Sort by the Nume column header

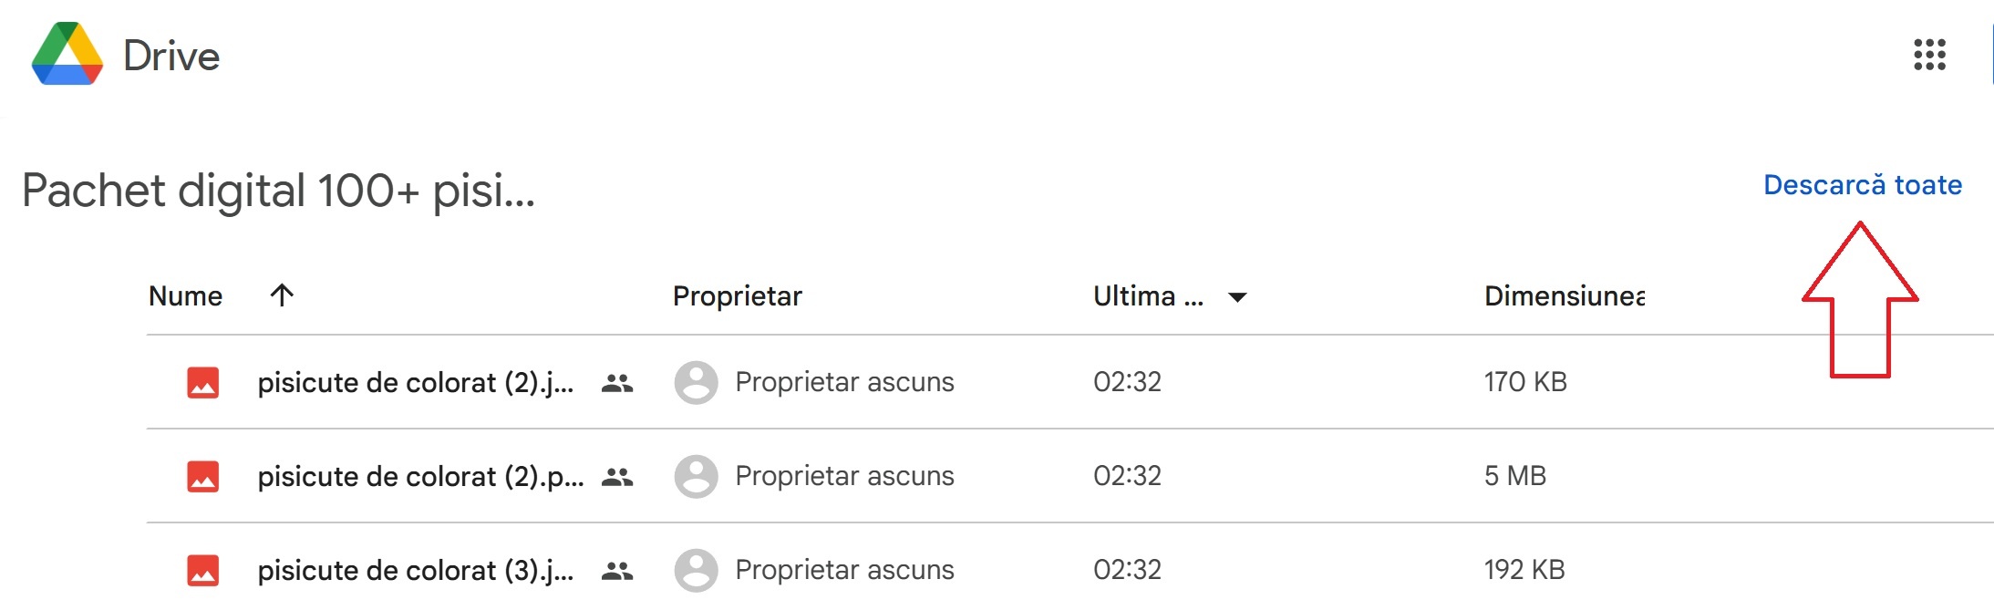(x=185, y=295)
